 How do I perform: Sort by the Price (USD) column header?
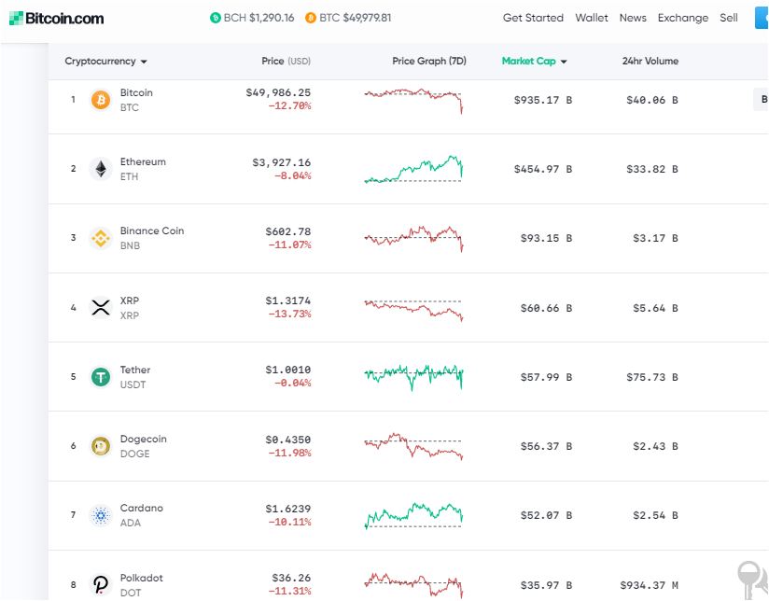(286, 62)
